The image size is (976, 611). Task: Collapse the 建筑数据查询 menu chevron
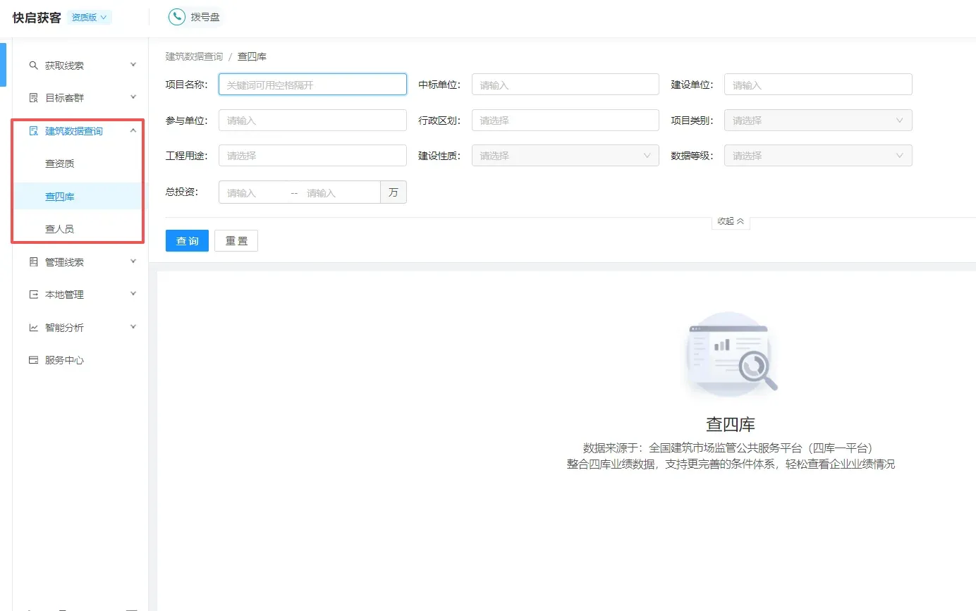[x=133, y=130]
